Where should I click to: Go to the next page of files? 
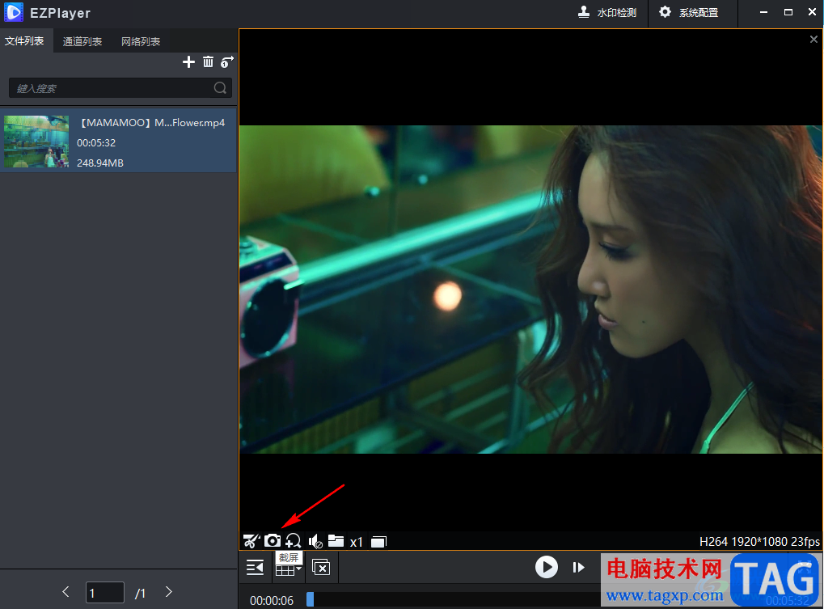pyautogui.click(x=169, y=592)
